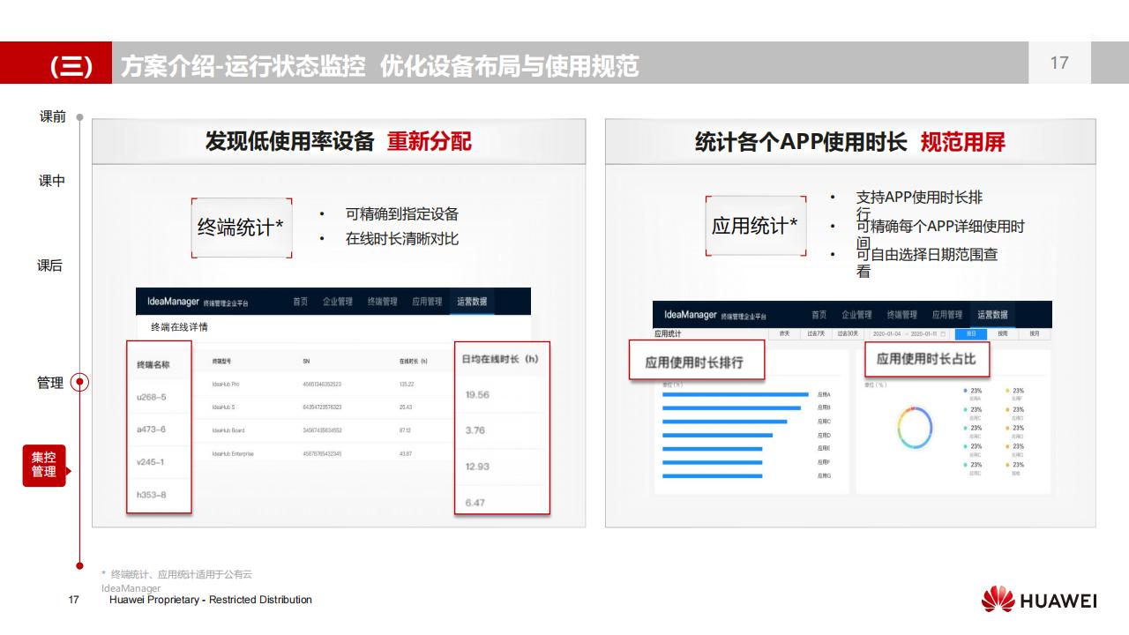The image size is (1129, 635).
Task: Select the red 集控管理 label tag
Action: 44,465
